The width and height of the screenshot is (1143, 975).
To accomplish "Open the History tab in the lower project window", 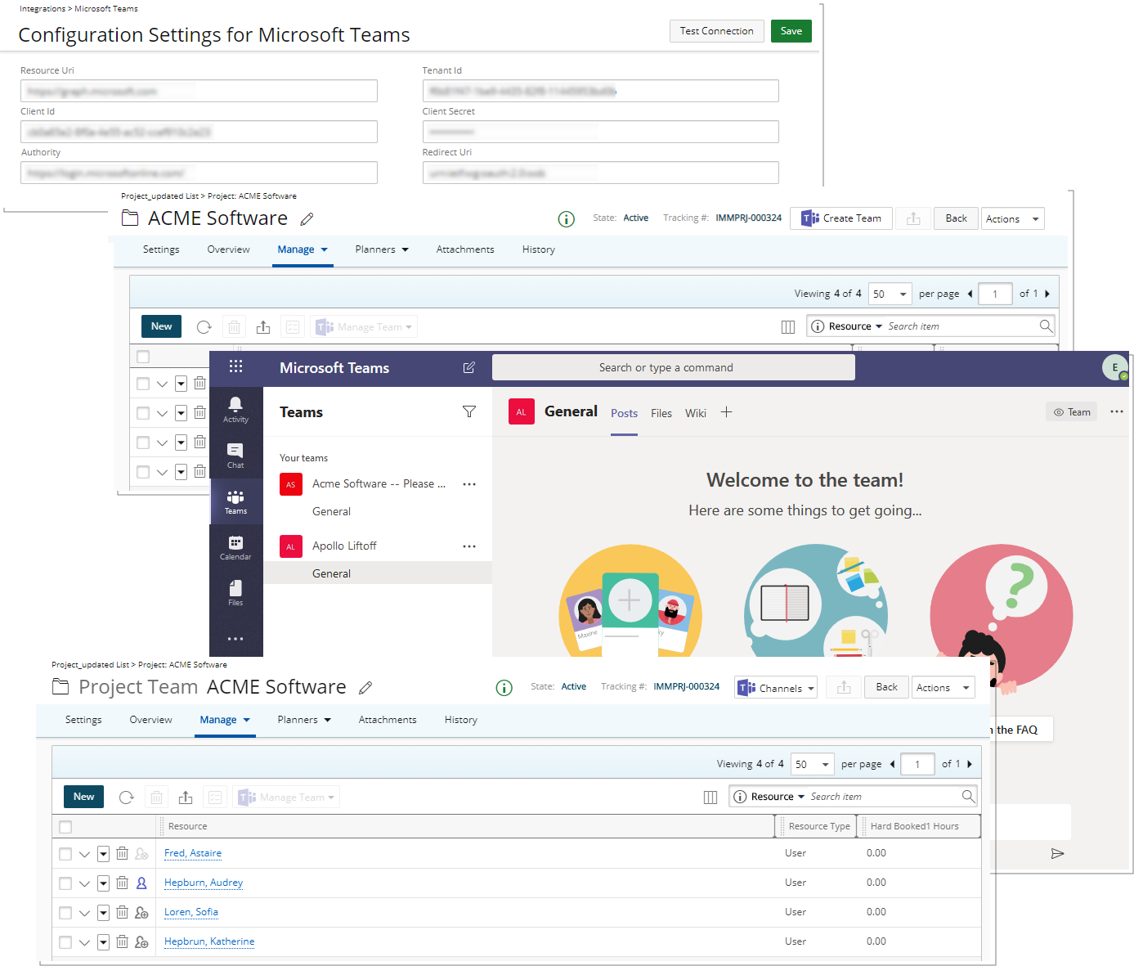I will coord(461,720).
